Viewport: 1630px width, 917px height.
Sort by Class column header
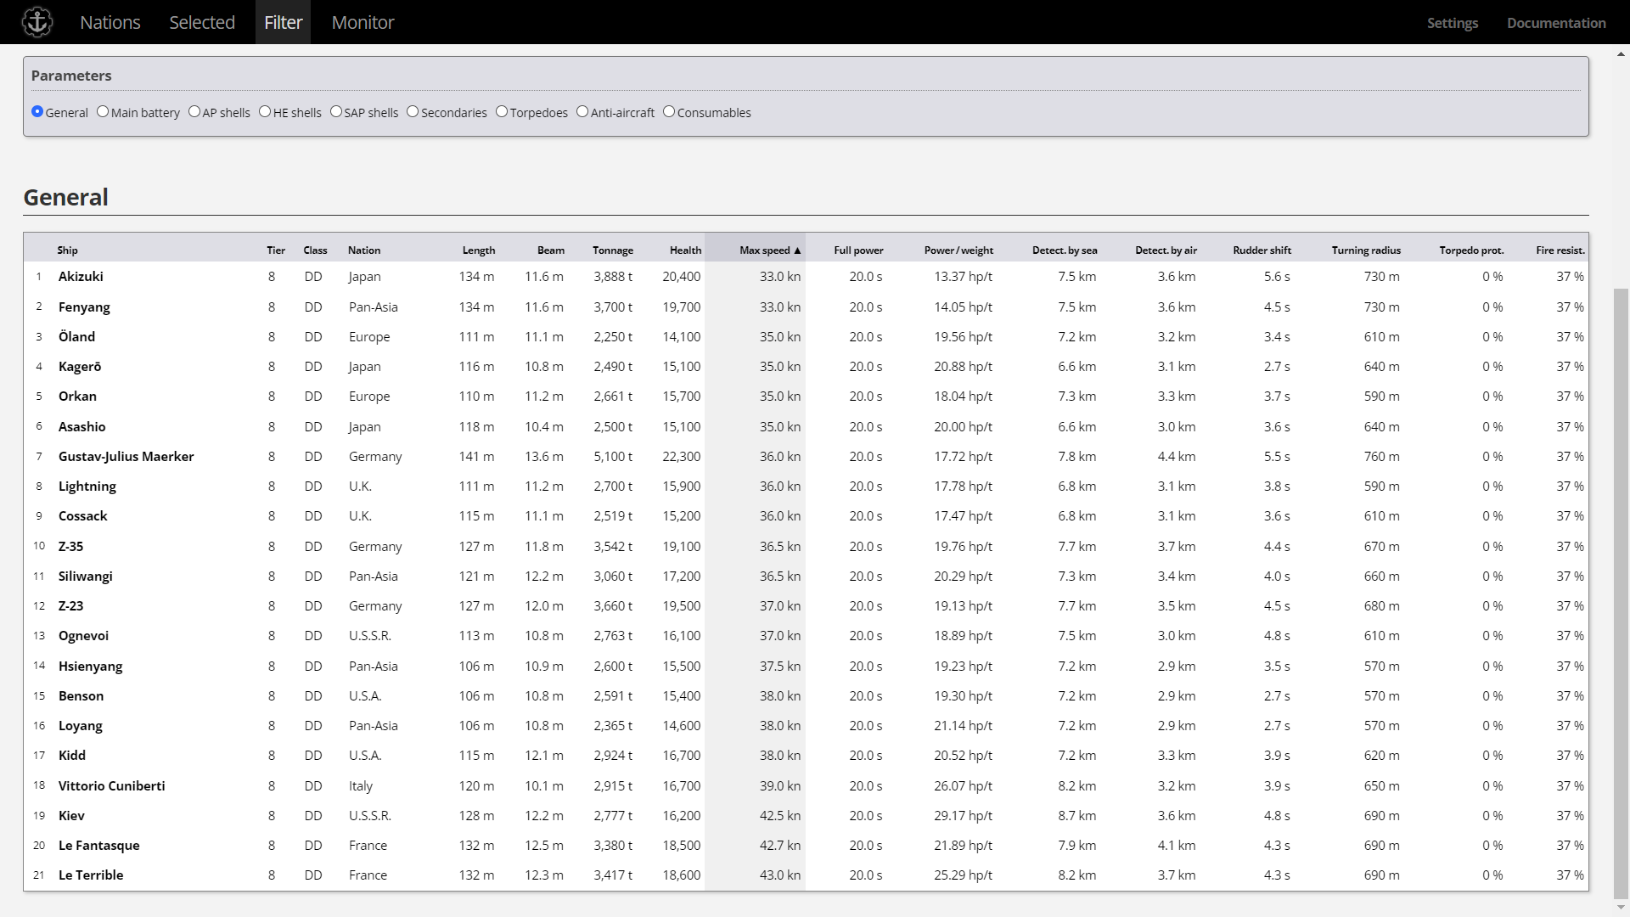[x=315, y=250]
